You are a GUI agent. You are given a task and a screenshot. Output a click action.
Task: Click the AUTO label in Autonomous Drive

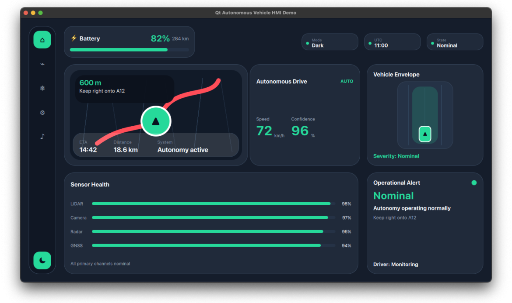point(347,82)
